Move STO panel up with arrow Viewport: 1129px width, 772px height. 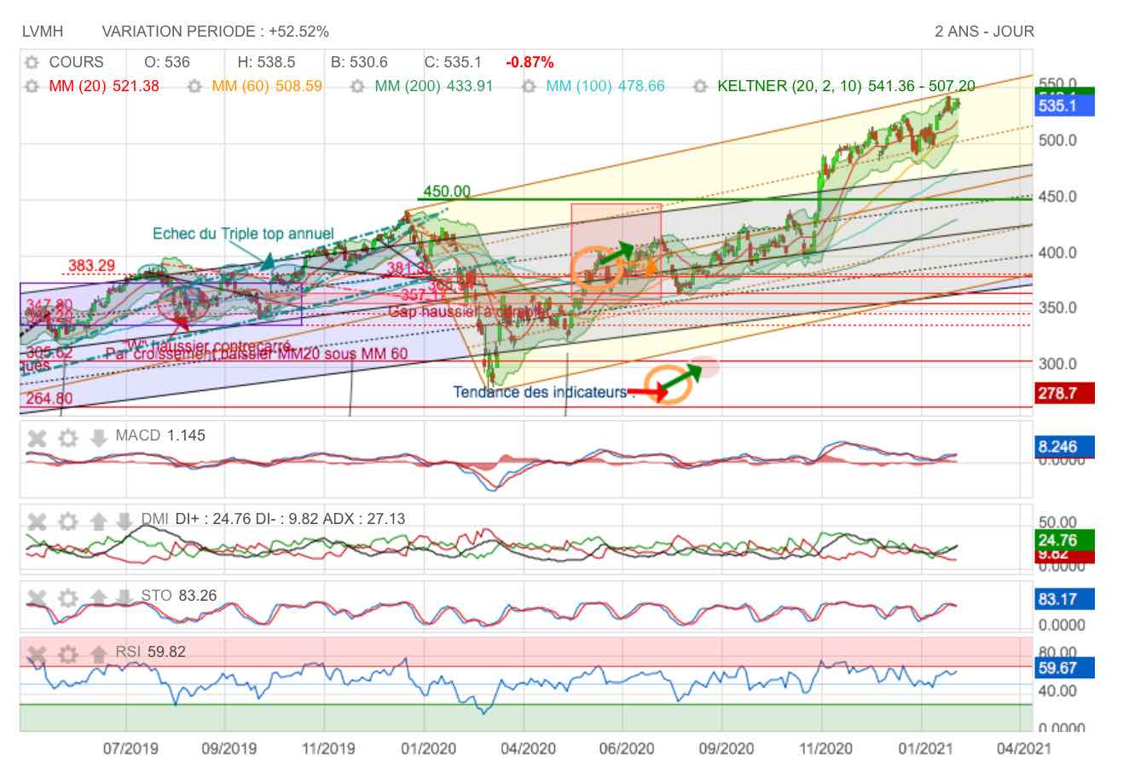[x=99, y=597]
